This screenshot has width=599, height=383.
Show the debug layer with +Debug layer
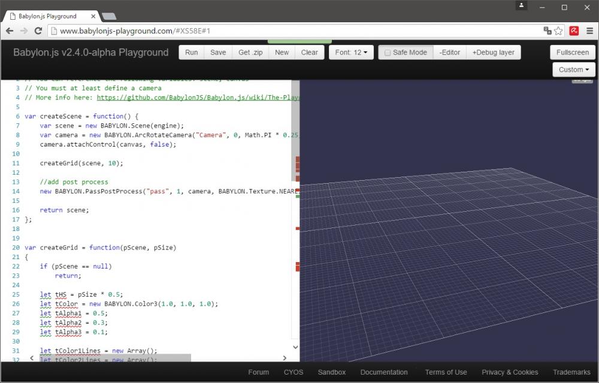(x=493, y=52)
